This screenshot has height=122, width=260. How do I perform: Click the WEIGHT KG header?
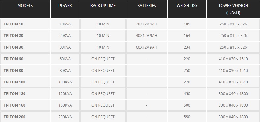pyautogui.click(x=187, y=5)
